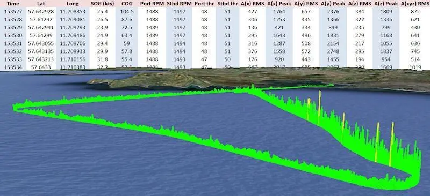Pick longitude value 11.709293

[x=73, y=28]
